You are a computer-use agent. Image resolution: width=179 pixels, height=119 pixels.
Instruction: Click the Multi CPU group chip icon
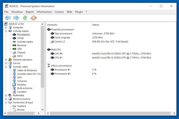(x=49, y=50)
